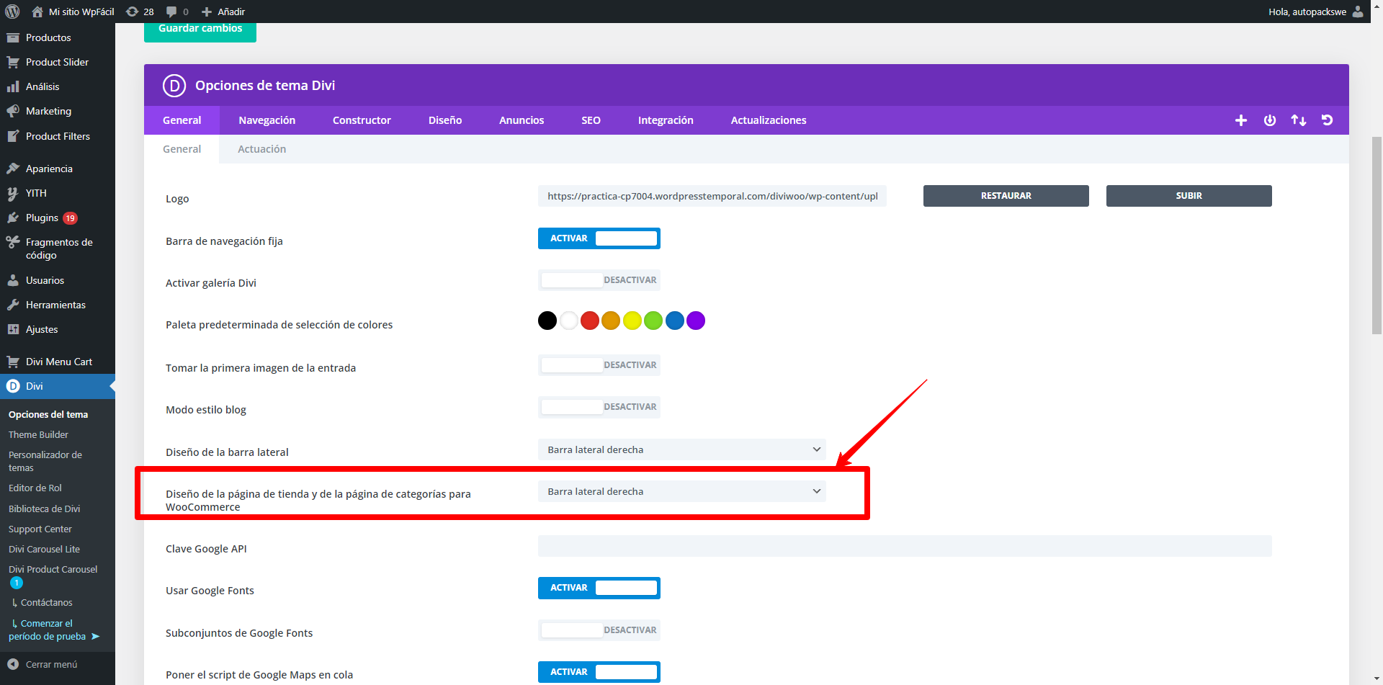
Task: Open Product Slider in the sidebar
Action: tap(58, 62)
